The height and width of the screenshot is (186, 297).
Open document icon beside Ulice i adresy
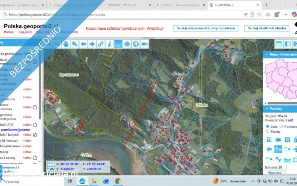(x=35, y=158)
